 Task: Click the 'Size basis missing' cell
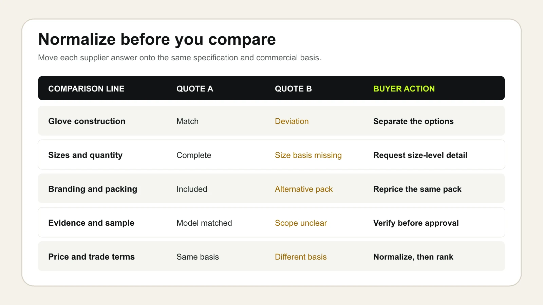click(308, 155)
